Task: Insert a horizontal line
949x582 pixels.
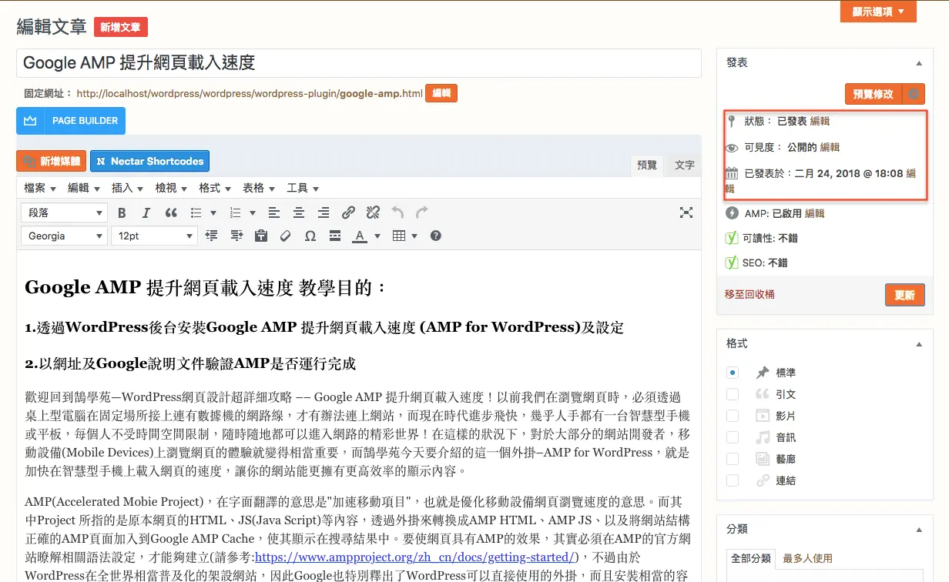Action: (x=335, y=236)
